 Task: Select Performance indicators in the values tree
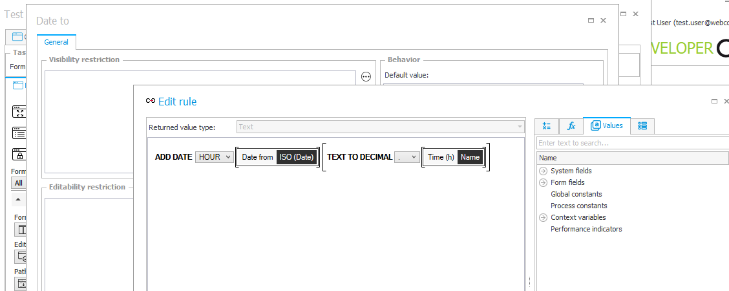point(586,229)
